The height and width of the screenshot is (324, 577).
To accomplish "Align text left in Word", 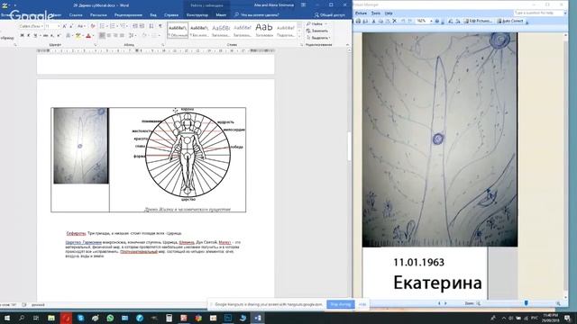I will (x=102, y=36).
